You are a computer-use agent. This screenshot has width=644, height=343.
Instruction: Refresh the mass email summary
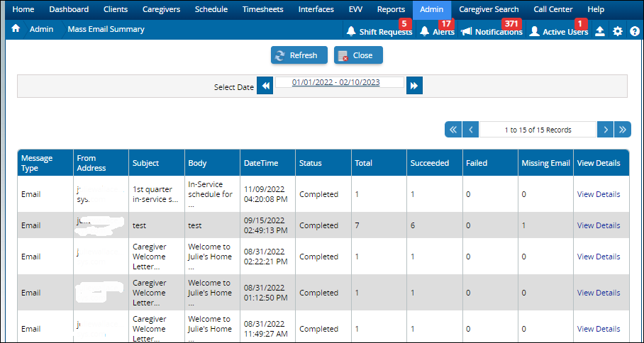299,55
